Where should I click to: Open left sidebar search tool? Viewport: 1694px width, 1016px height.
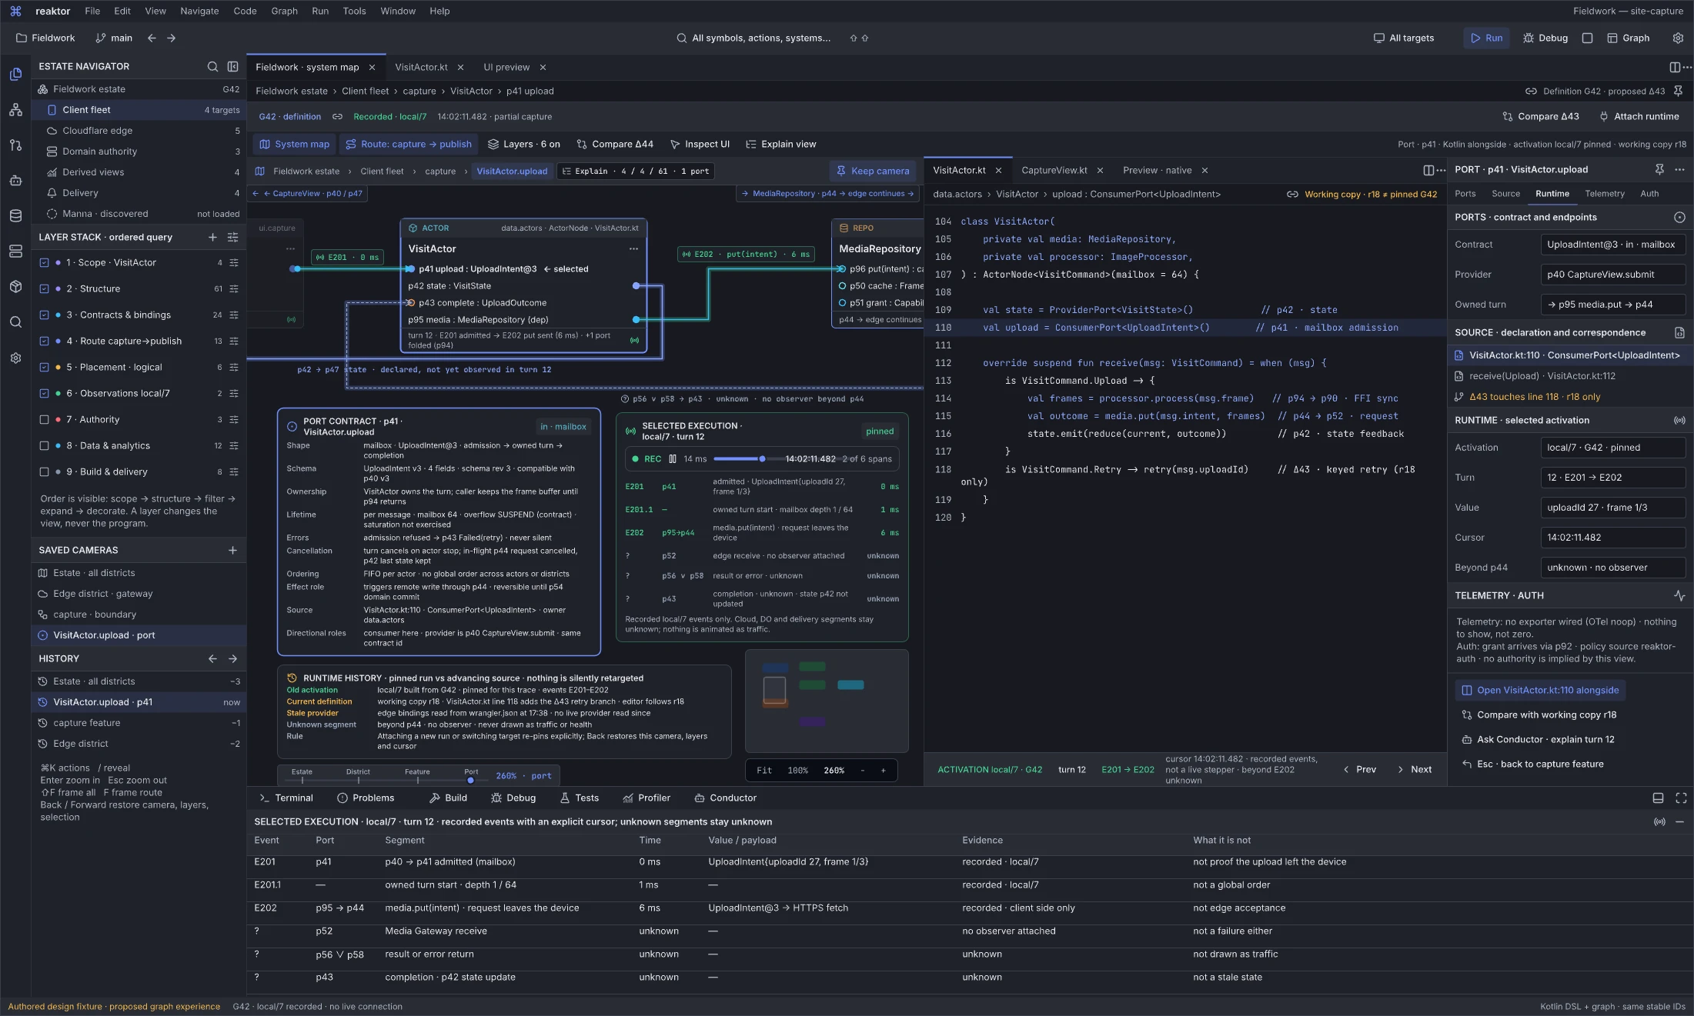click(x=15, y=322)
